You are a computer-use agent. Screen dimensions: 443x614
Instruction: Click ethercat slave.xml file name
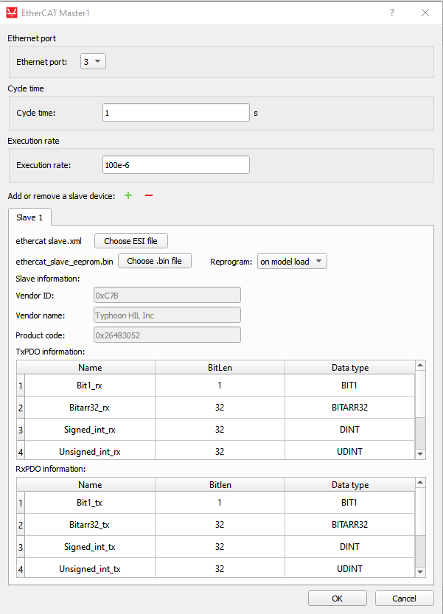[49, 241]
